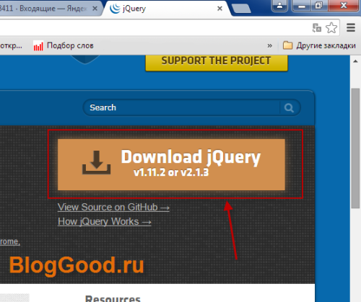Focus the Search input field

click(182, 107)
